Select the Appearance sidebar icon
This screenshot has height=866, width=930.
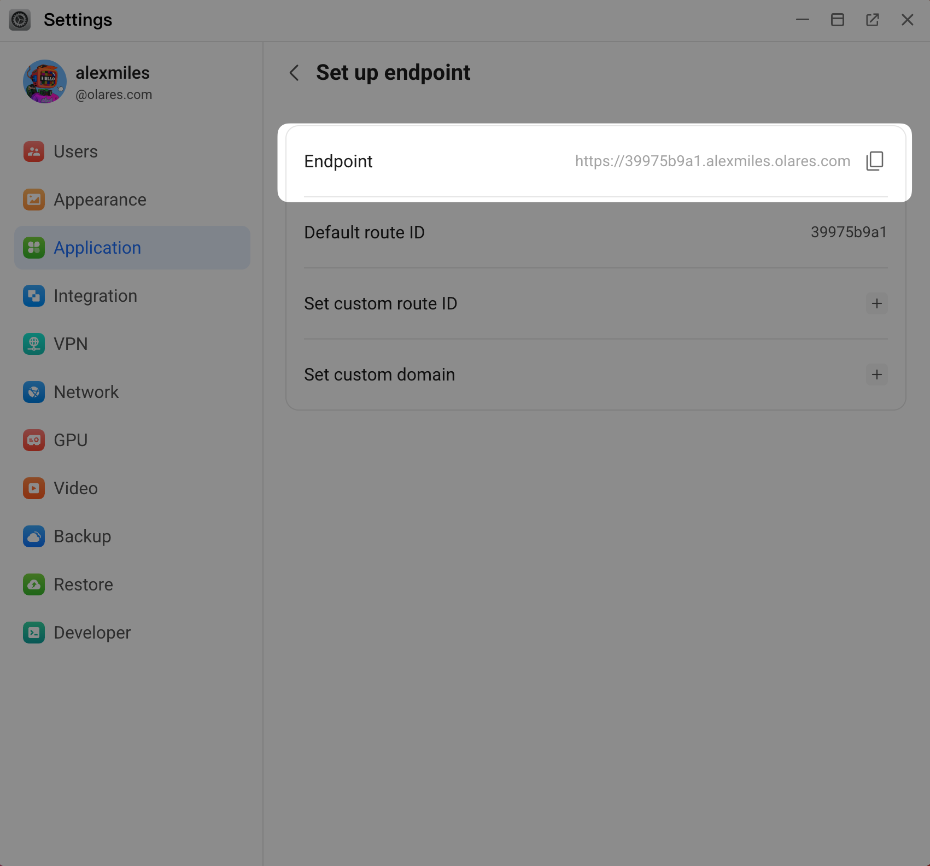click(x=33, y=200)
